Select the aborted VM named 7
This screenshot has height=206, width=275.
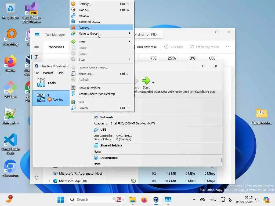[51, 98]
